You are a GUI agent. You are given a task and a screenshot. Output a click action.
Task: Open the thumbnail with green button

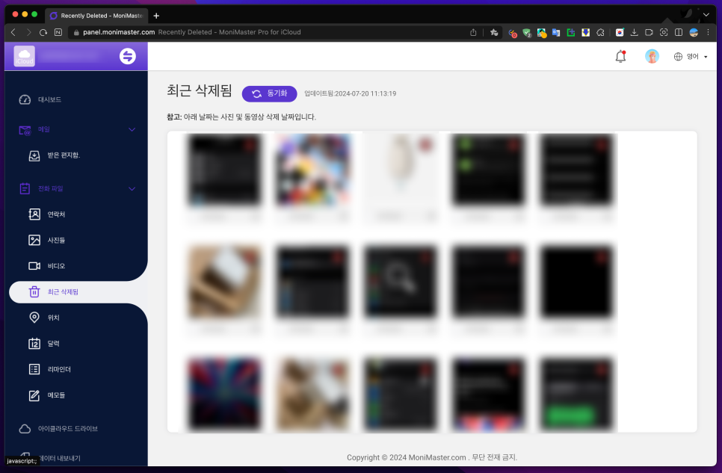tap(576, 395)
